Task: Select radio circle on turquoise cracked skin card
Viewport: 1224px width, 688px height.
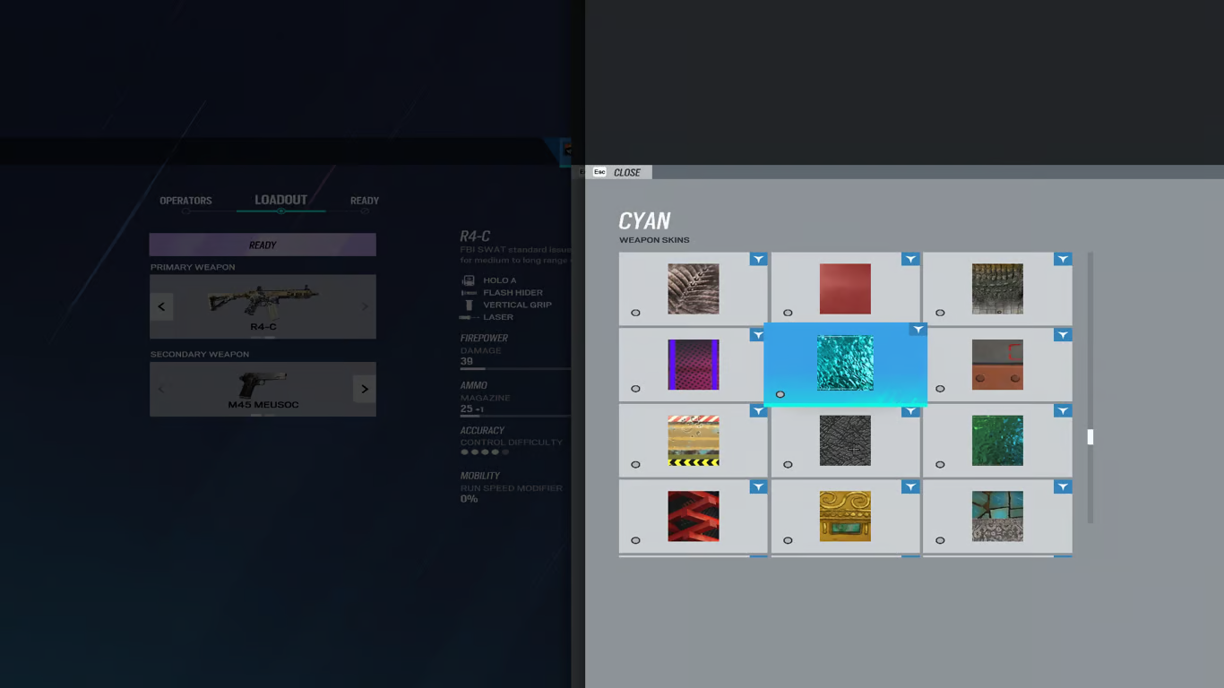Action: point(940,540)
